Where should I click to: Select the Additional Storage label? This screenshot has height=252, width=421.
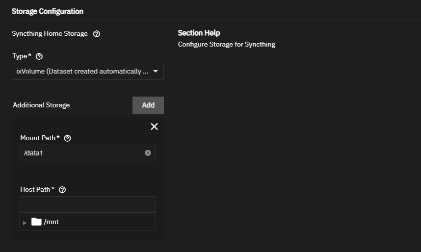41,105
